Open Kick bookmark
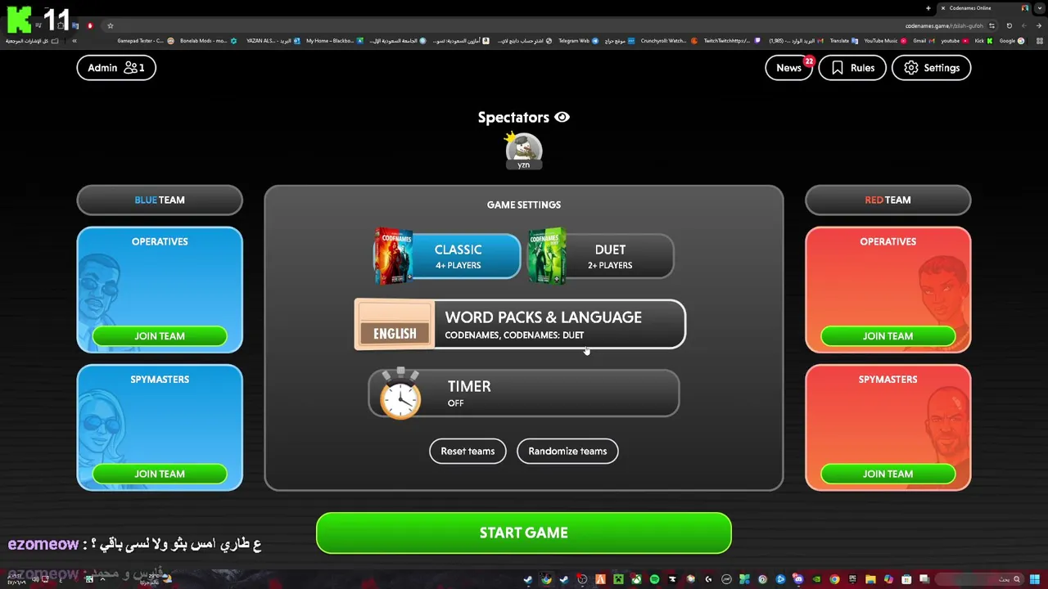Screen dimensions: 1048x589 (983, 40)
